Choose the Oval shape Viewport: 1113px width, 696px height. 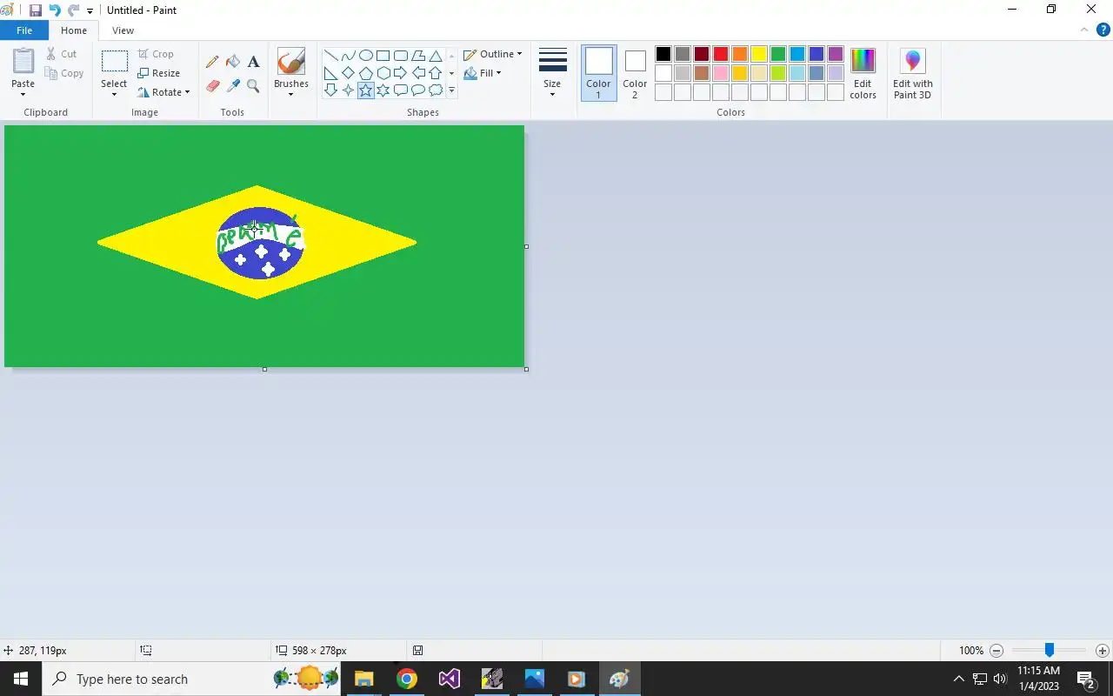(x=366, y=56)
